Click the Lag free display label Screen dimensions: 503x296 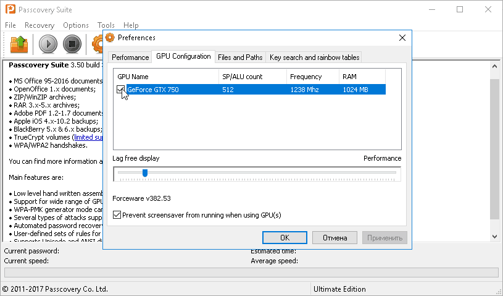tap(136, 158)
